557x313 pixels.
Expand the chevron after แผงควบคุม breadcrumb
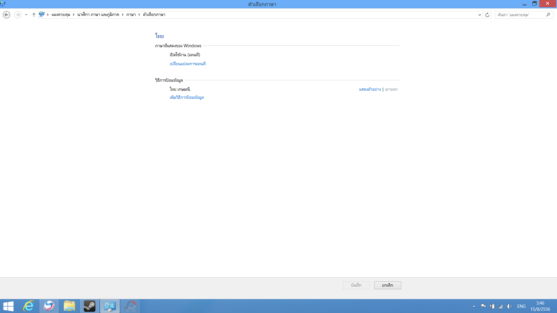point(74,15)
